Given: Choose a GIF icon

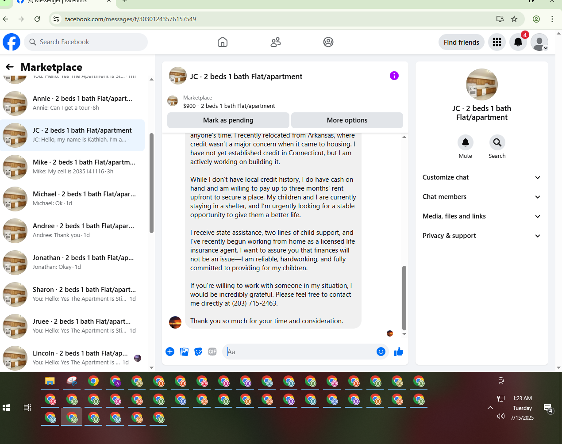Looking at the screenshot, I should tap(212, 352).
